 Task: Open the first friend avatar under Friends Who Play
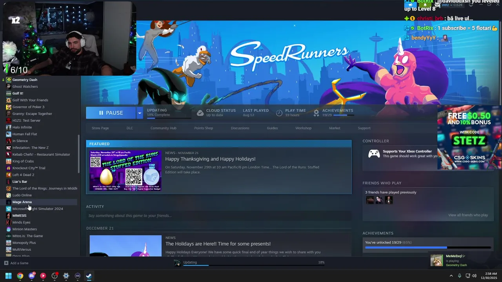(x=370, y=200)
